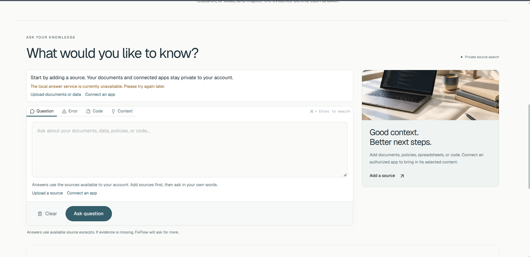Viewport: 530px width, 257px height.
Task: Click the Private source search label
Action: [x=482, y=57]
